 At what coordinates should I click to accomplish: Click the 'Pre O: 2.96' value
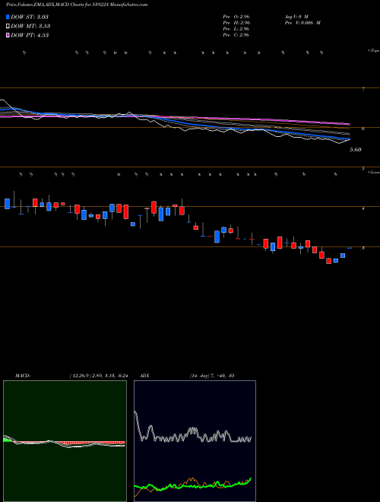coord(236,17)
